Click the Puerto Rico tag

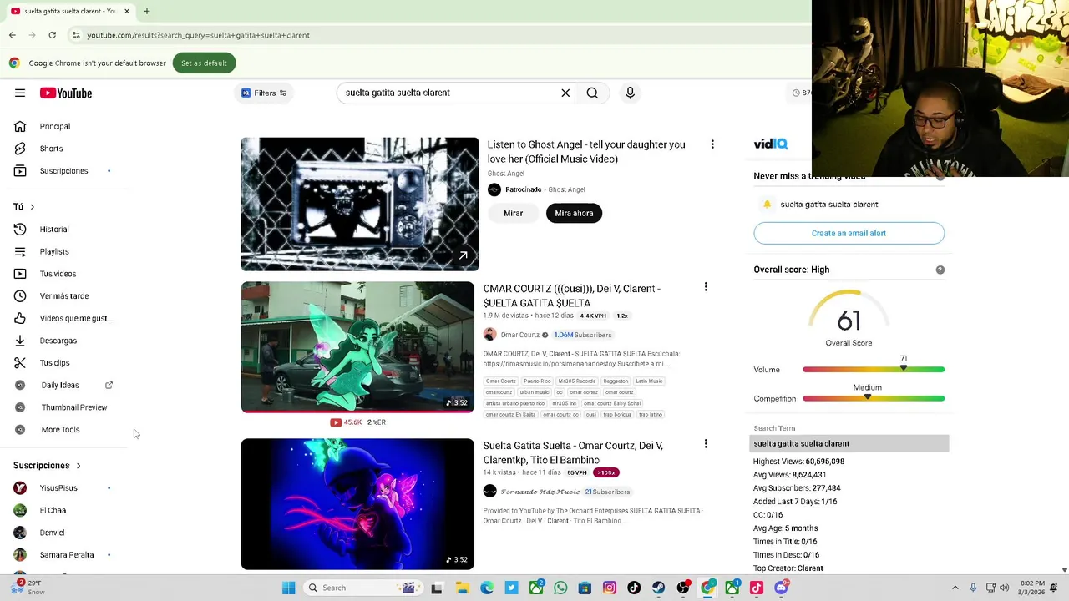[x=537, y=381]
